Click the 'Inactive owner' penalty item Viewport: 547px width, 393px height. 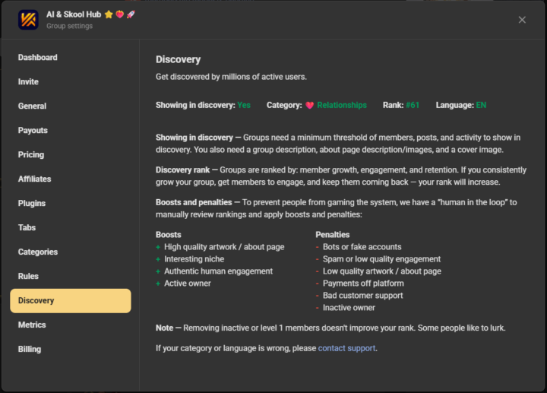click(349, 308)
